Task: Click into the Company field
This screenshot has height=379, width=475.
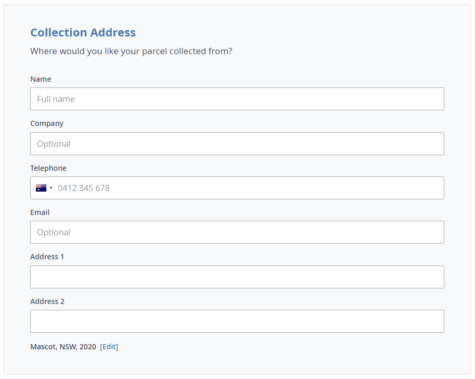Action: (237, 144)
